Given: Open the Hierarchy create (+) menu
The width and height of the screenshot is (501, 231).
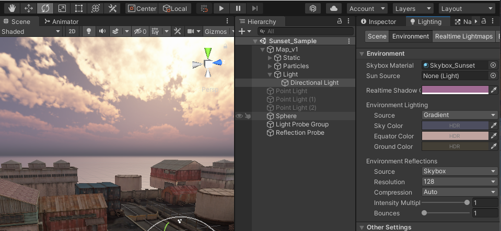Looking at the screenshot, I should click(x=244, y=31).
